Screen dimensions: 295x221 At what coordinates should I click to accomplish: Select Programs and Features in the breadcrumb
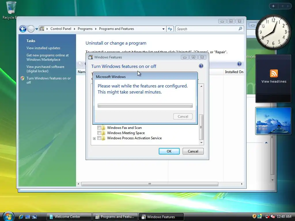(116, 29)
